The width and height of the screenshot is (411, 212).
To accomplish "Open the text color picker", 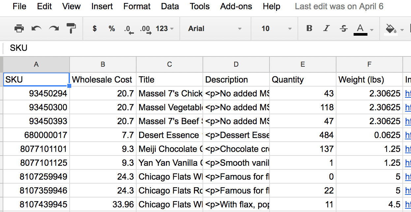I will pos(361,29).
